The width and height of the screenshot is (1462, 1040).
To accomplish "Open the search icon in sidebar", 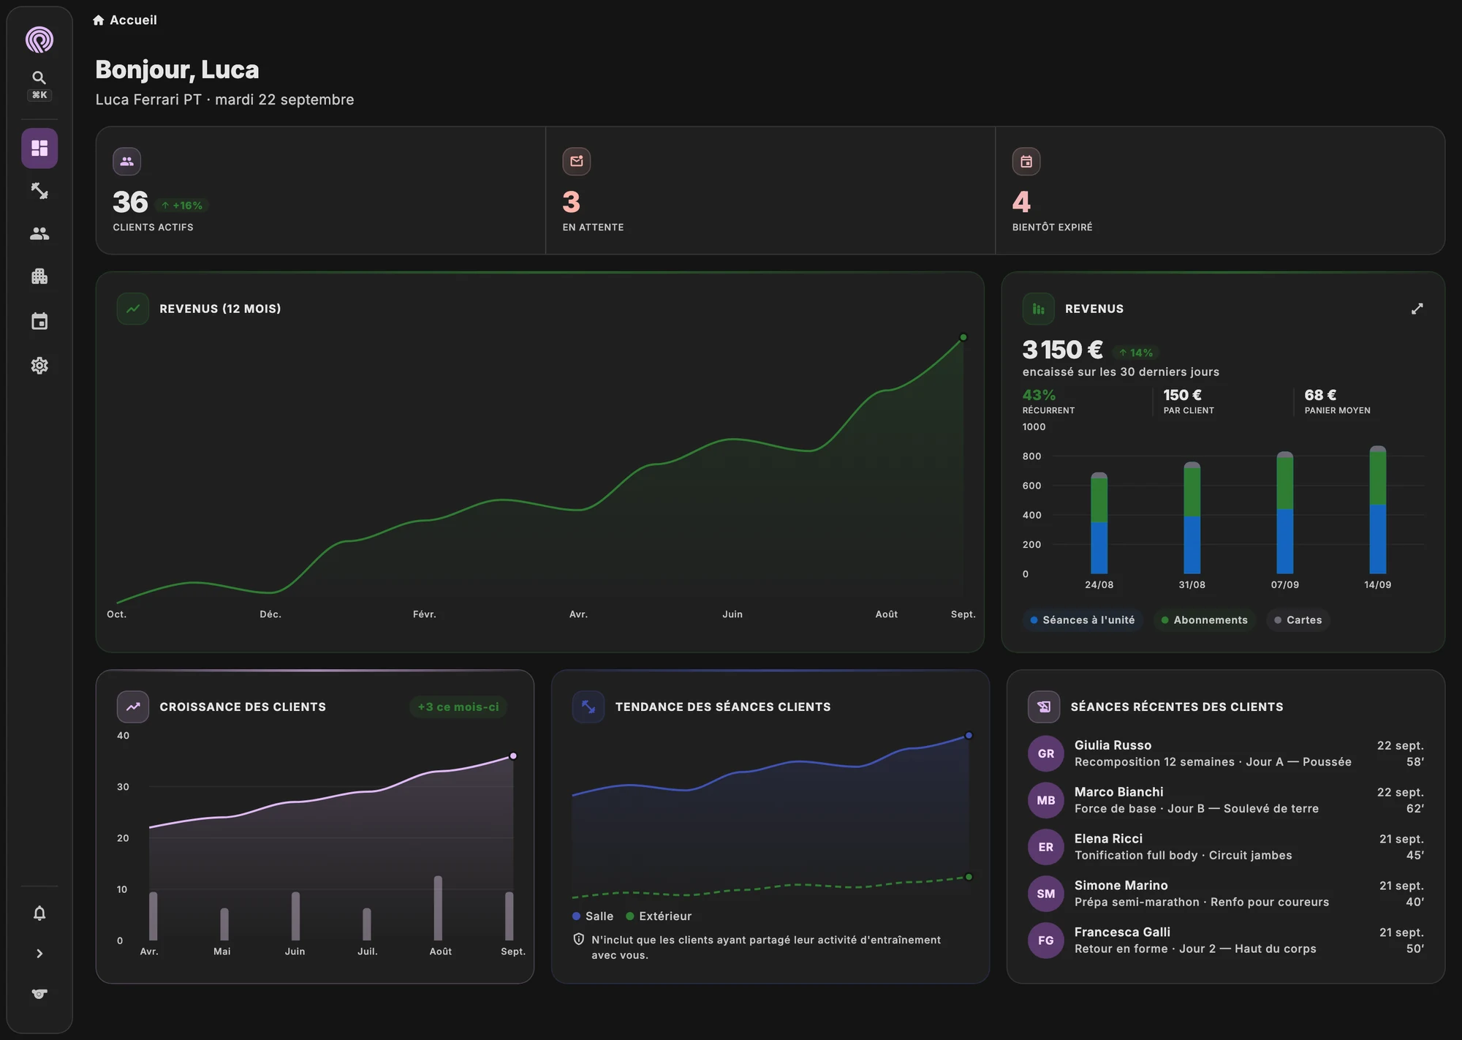I will point(39,78).
